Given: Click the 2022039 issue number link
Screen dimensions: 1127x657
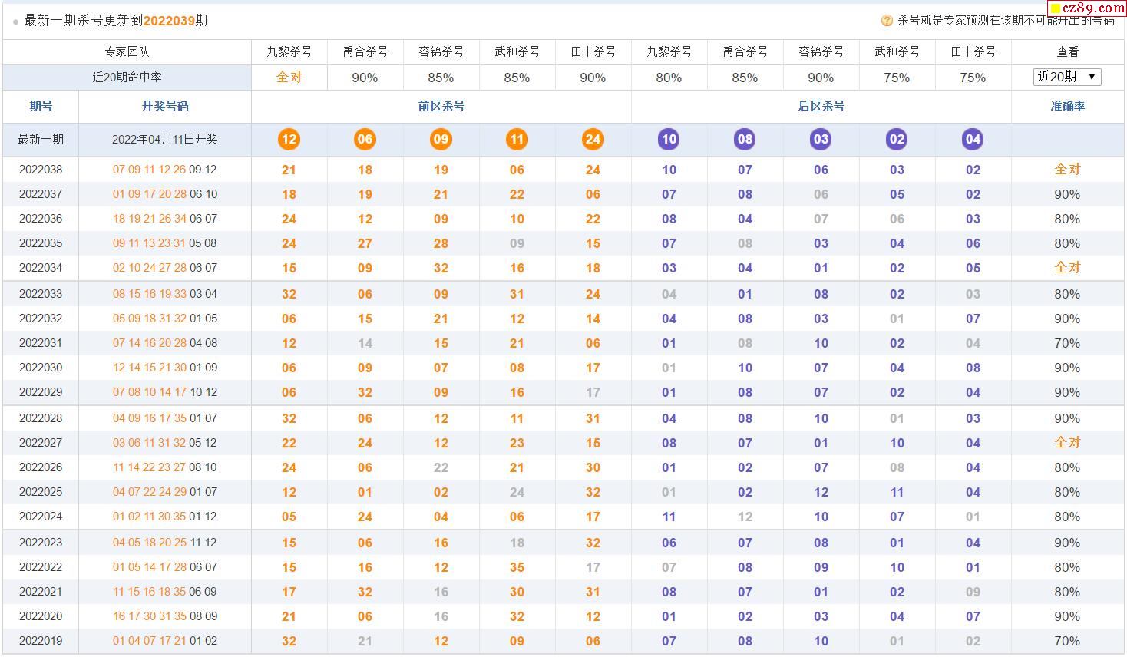Looking at the screenshot, I should tap(169, 21).
